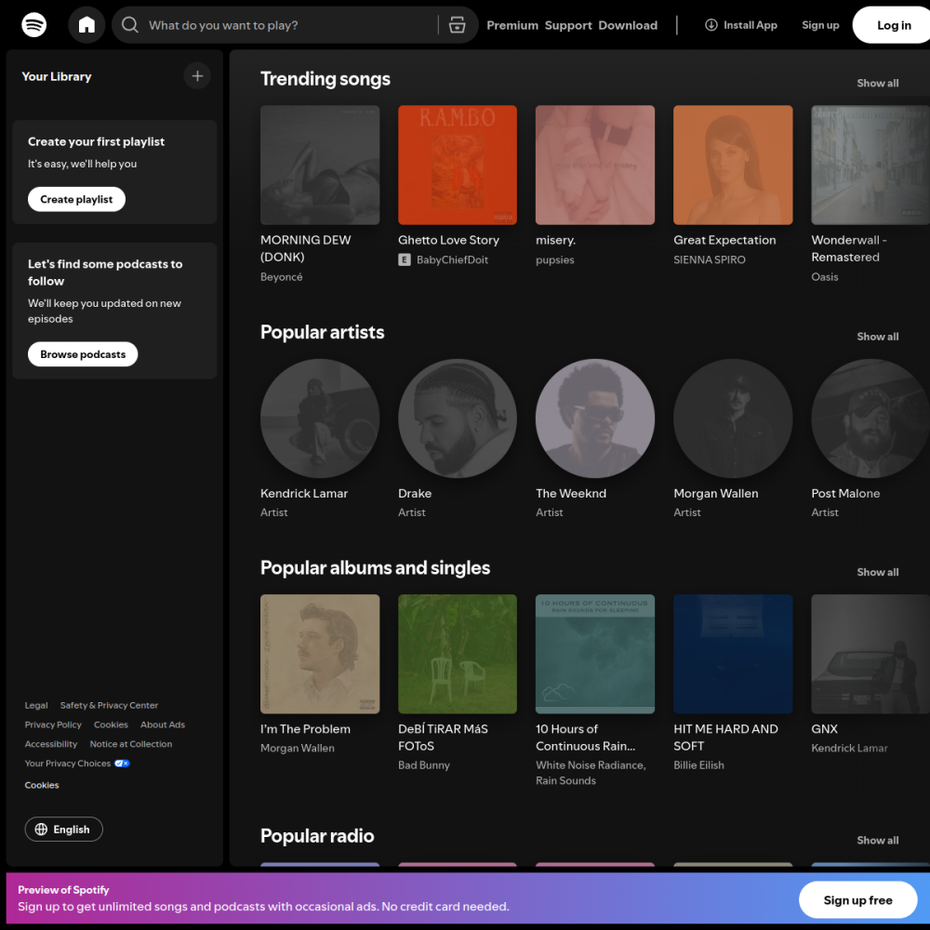Open the MORNING DEW (DONK) album cover
This screenshot has width=930, height=930.
pyautogui.click(x=320, y=165)
